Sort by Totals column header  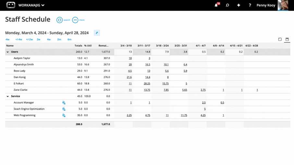click(79, 45)
